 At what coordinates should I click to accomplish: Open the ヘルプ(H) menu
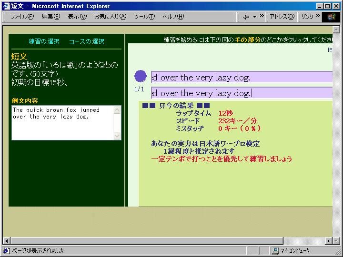(x=173, y=17)
